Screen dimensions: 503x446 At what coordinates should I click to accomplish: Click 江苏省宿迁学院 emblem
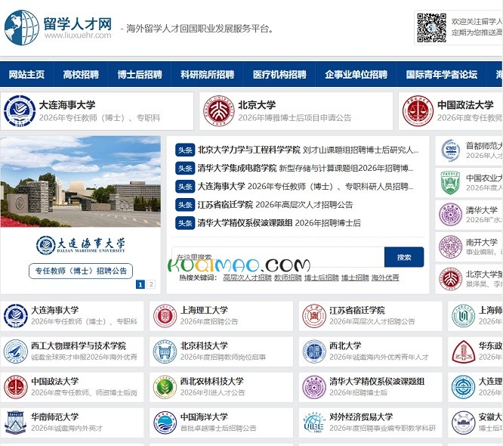[314, 316]
